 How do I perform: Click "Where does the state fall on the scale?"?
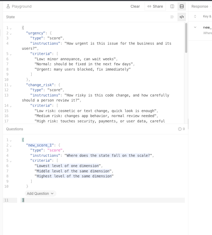point(108,155)
